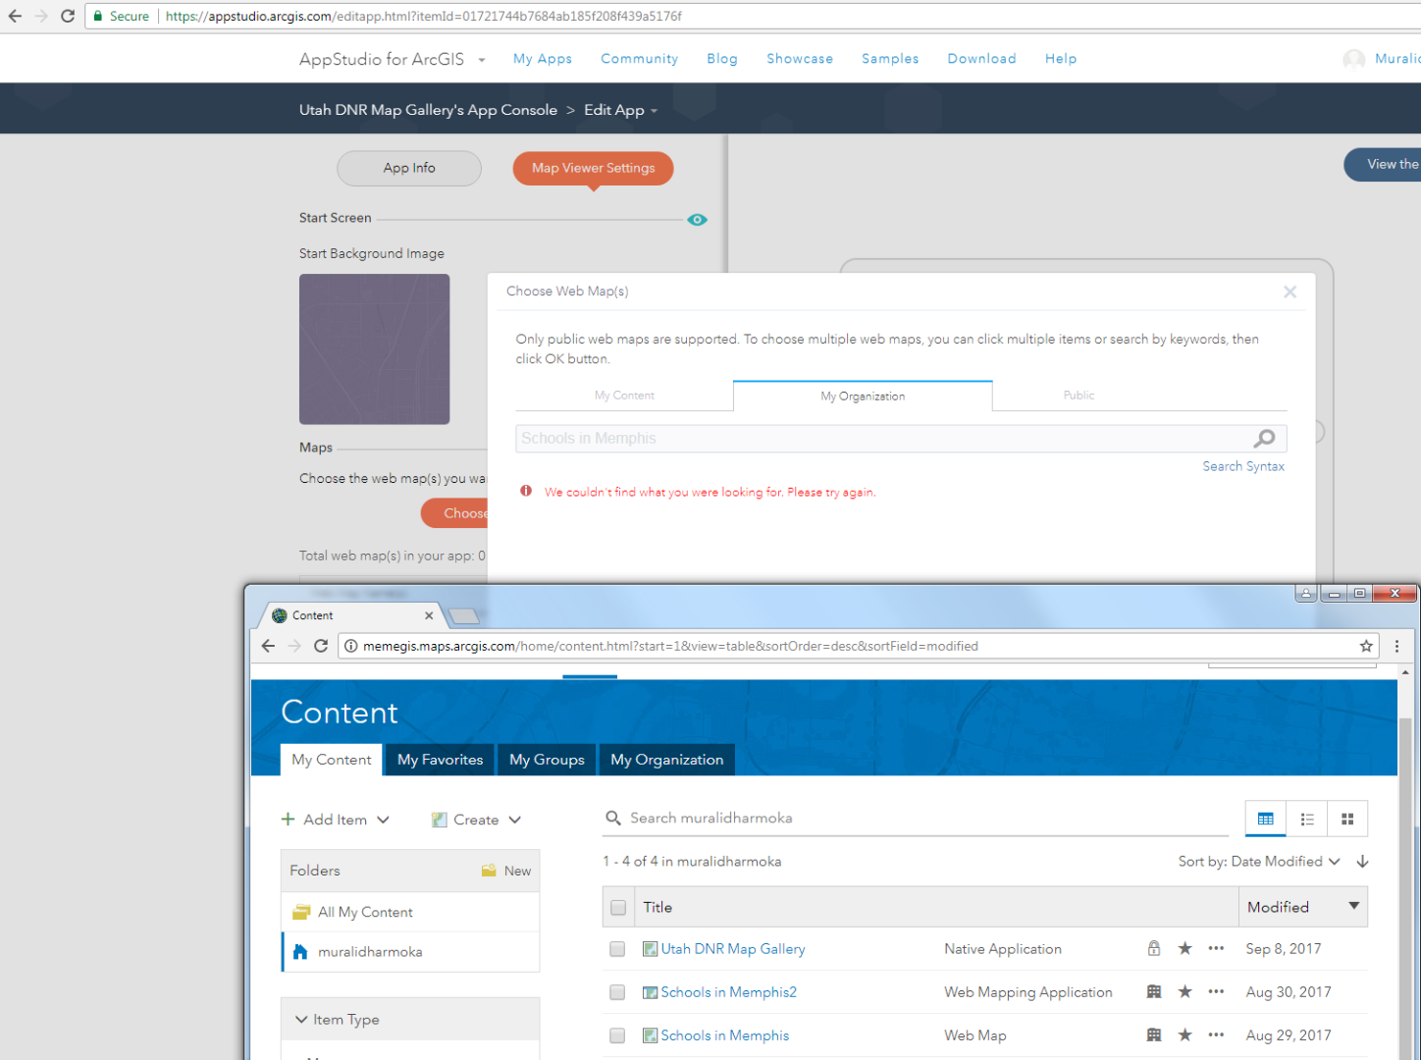
Task: Click organization sharing icon for Schools in Memphis2
Action: (x=1154, y=992)
